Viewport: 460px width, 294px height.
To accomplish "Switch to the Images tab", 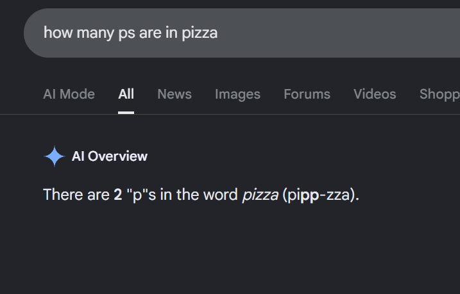I will [237, 94].
